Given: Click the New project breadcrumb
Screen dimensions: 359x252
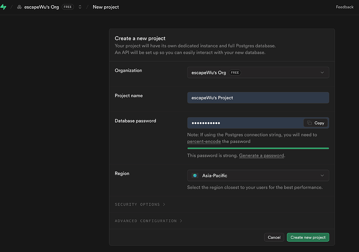Looking at the screenshot, I should point(106,7).
